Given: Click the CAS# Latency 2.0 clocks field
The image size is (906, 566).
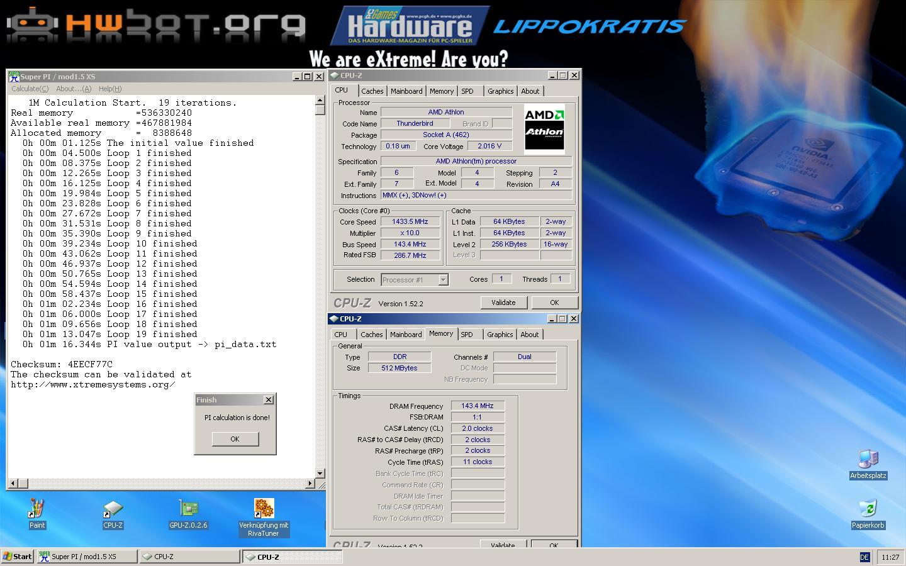Looking at the screenshot, I should click(x=478, y=428).
